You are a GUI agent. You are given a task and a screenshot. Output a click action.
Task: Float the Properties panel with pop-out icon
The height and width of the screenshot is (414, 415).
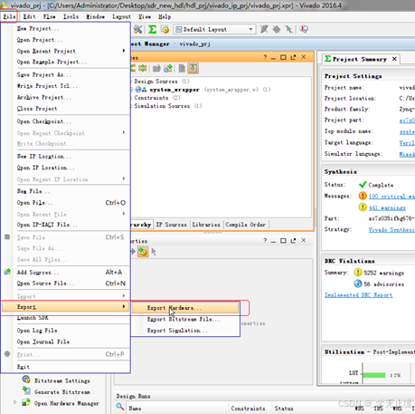click(293, 240)
